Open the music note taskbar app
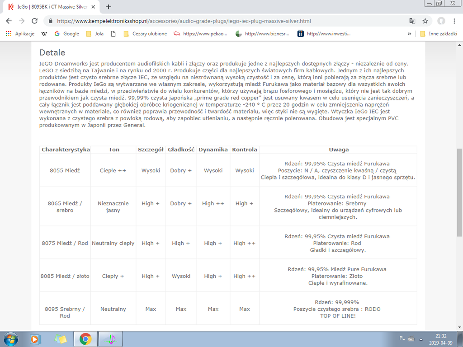The height and width of the screenshot is (347, 463). (110, 339)
